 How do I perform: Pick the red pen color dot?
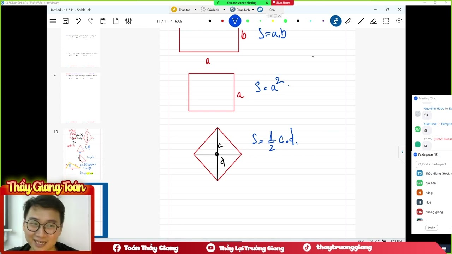222,21
